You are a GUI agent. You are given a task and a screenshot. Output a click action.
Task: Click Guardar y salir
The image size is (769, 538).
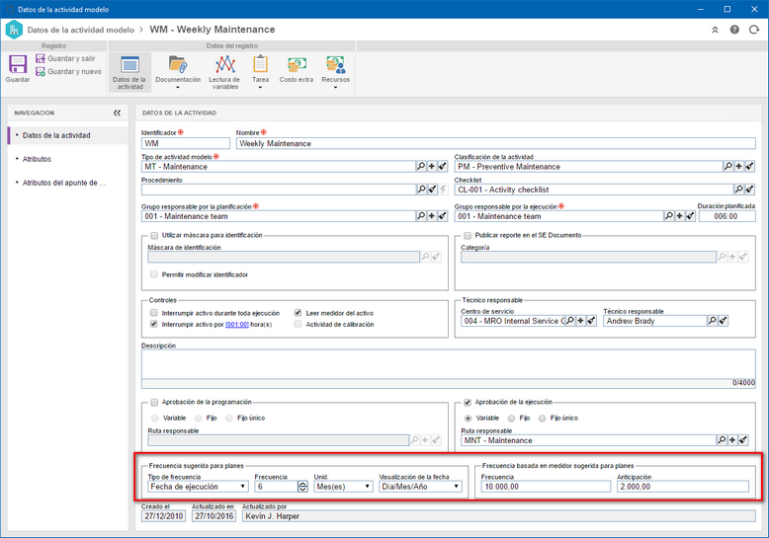(x=65, y=58)
